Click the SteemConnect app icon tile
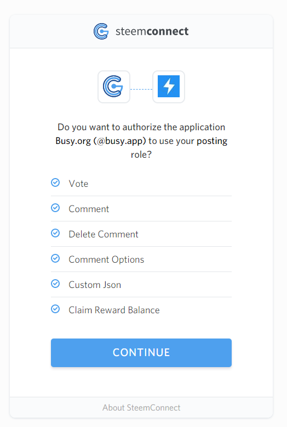Screen dimensions: 287x427 click(x=114, y=87)
